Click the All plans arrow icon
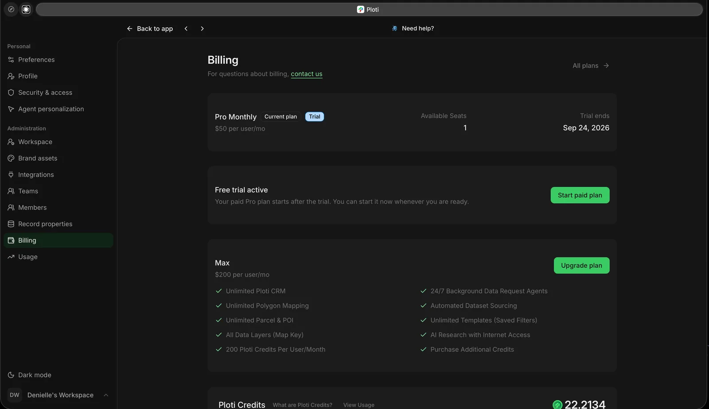 pos(606,66)
